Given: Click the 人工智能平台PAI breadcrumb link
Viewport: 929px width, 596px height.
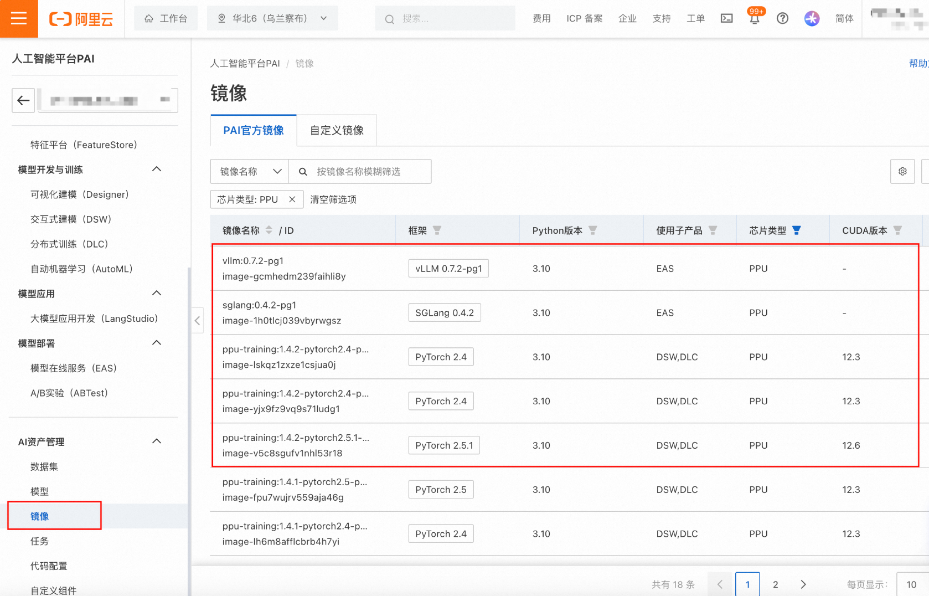Looking at the screenshot, I should [x=245, y=63].
